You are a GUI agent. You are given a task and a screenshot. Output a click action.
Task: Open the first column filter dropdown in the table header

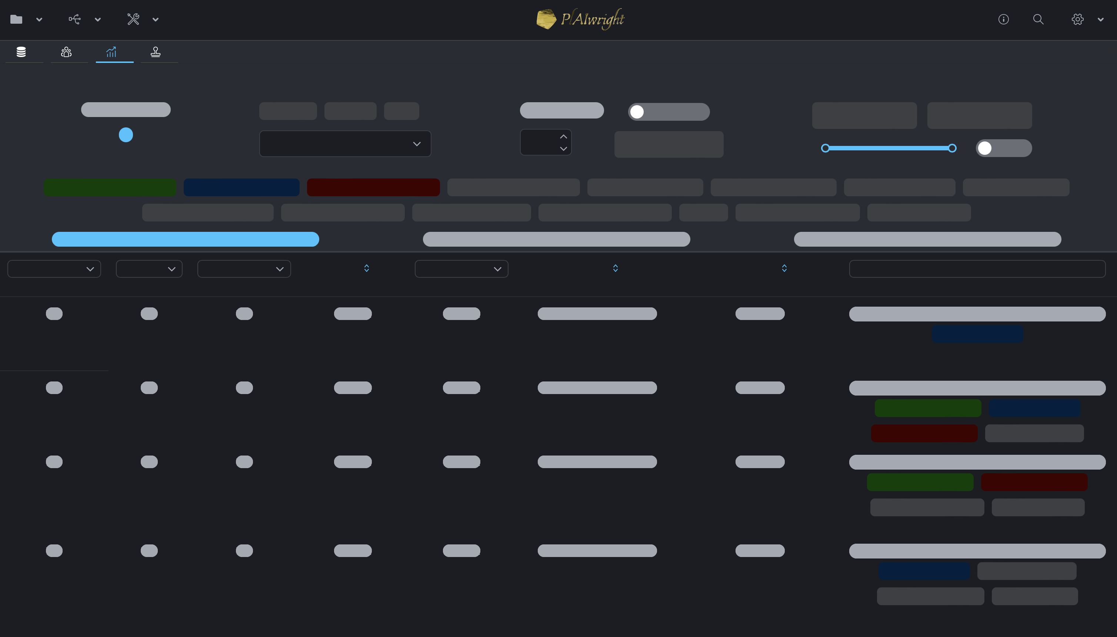tap(54, 269)
